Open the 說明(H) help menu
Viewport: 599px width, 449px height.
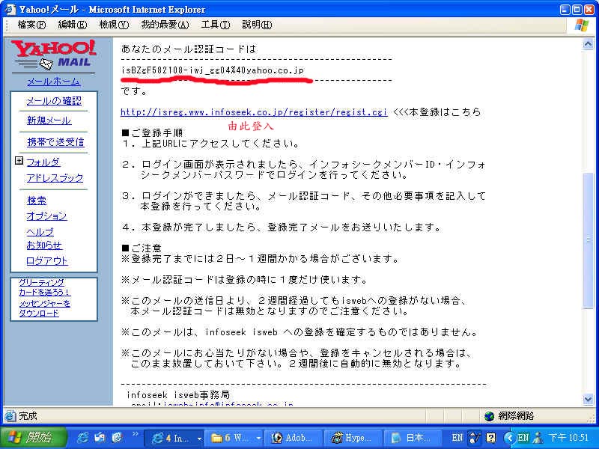click(257, 25)
